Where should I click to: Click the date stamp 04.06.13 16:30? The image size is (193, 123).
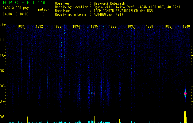click(x=16, y=14)
